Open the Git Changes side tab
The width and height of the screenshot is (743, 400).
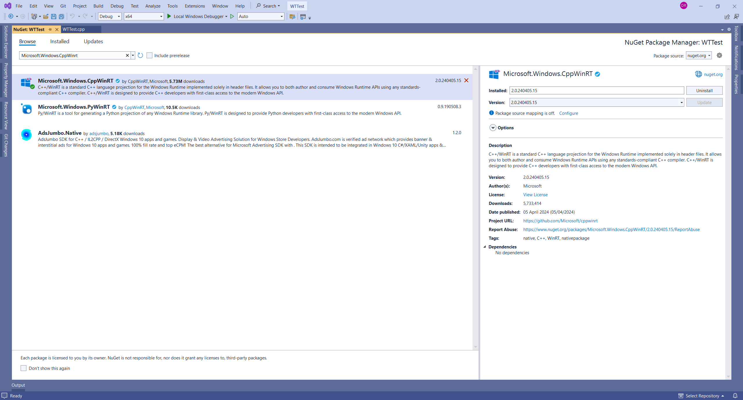6,145
